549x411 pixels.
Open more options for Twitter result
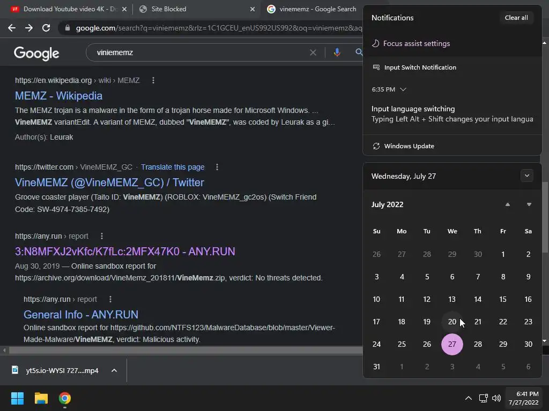pyautogui.click(x=217, y=167)
